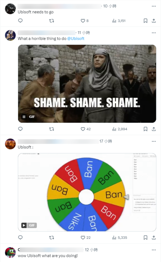Like the "What a horrible thing" tweet
The image size is (161, 262).
tap(83, 129)
